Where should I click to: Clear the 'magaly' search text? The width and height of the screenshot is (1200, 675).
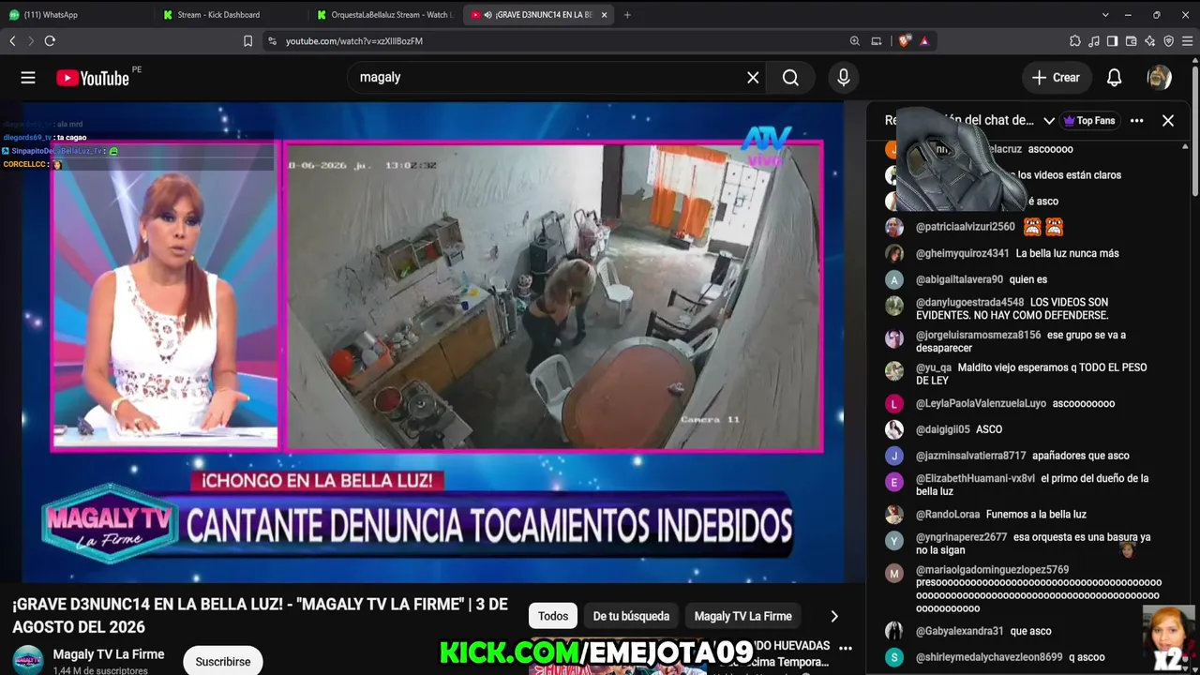(x=753, y=78)
